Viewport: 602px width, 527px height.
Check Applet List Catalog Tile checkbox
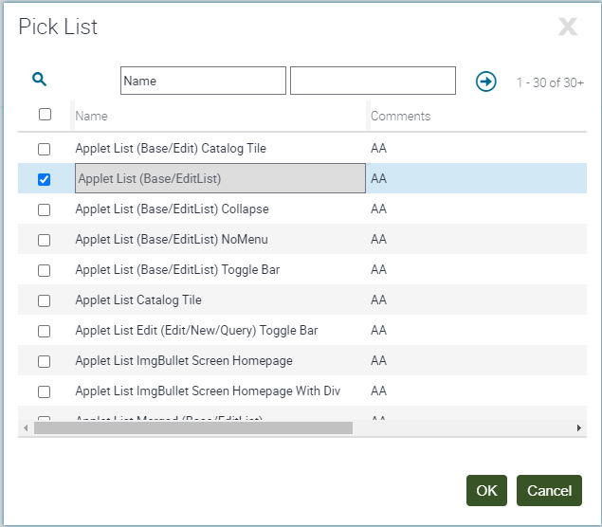tap(45, 300)
